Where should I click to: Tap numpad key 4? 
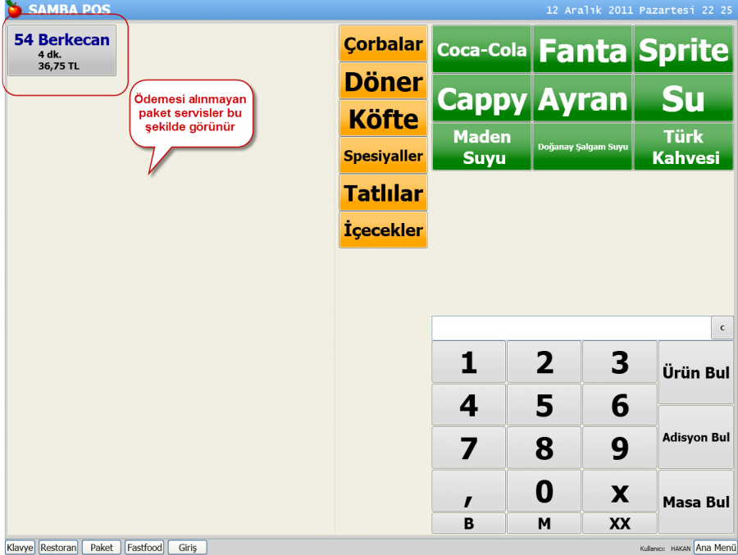click(x=469, y=405)
